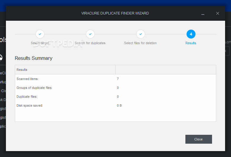Image resolution: width=231 pixels, height=157 pixels.
Task: Go to Select files for deletion label
Action: pyautogui.click(x=140, y=43)
